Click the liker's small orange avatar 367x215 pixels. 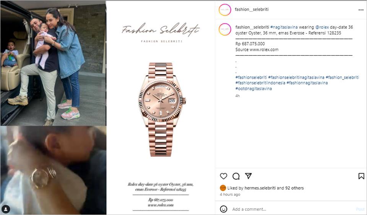[x=223, y=188]
